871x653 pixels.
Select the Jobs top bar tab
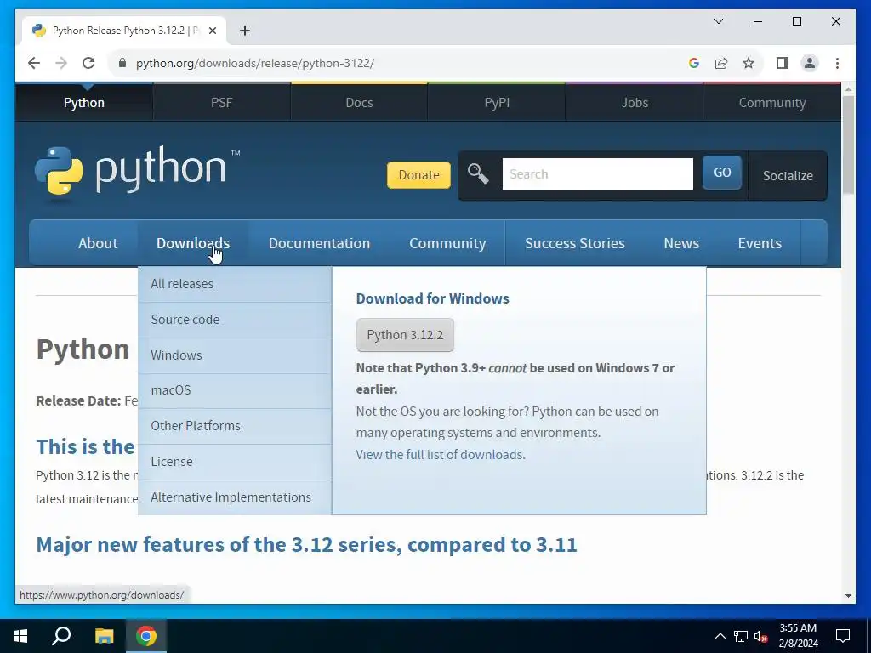(x=635, y=103)
